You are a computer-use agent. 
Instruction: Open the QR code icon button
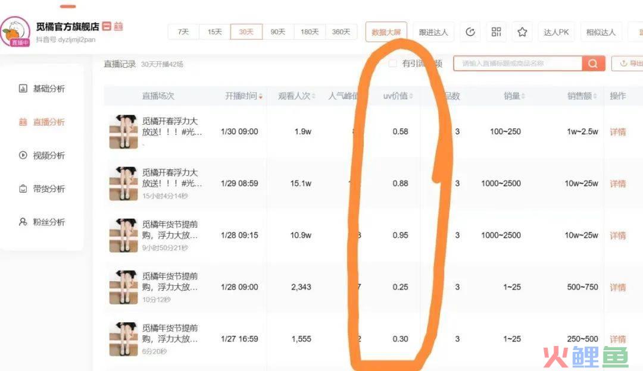pos(496,32)
